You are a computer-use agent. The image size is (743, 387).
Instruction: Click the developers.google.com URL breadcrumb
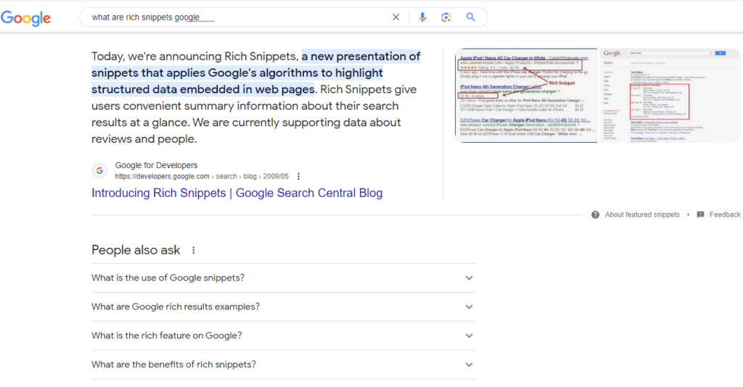pos(202,176)
